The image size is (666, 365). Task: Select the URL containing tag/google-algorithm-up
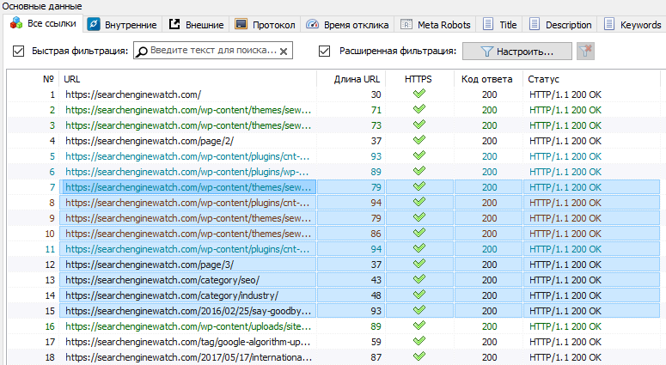click(x=187, y=342)
